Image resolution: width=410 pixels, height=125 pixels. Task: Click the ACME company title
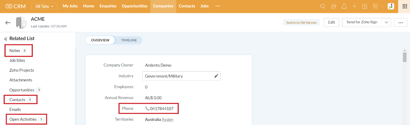tap(38, 19)
